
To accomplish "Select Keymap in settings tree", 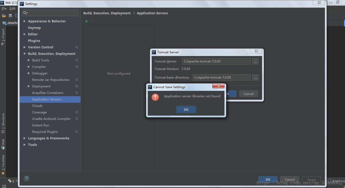I will (34, 28).
